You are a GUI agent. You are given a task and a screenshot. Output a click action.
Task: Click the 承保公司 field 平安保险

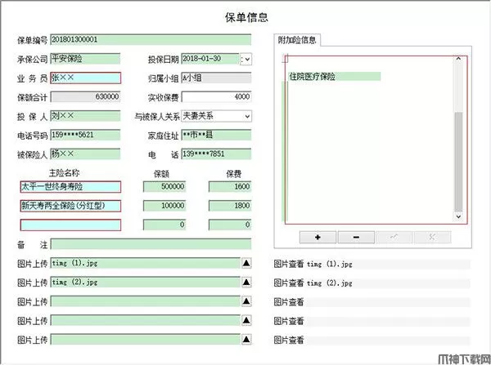point(85,59)
